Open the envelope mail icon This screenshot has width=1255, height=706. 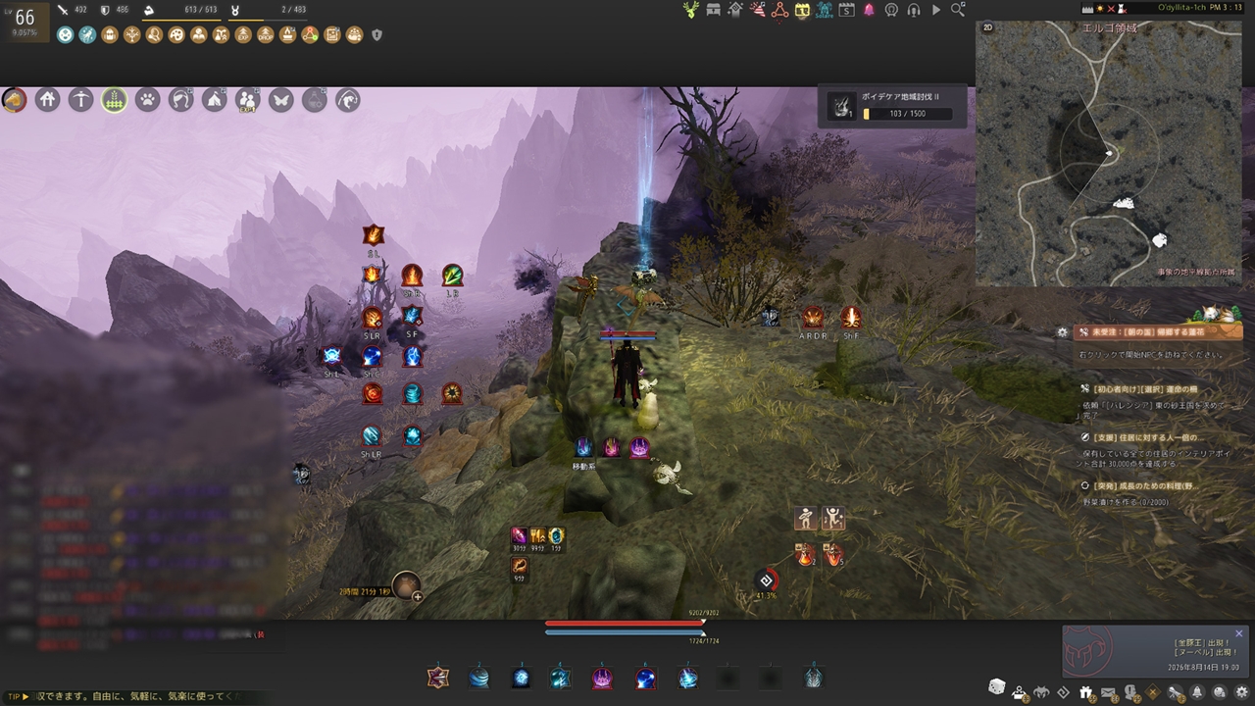(1108, 692)
